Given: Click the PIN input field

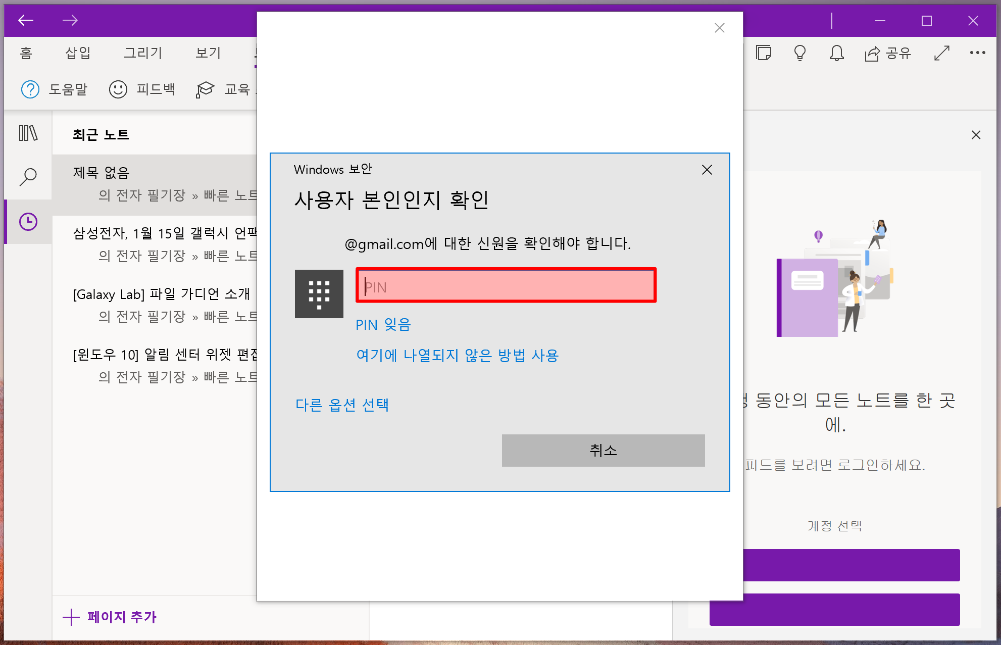Looking at the screenshot, I should click(506, 286).
